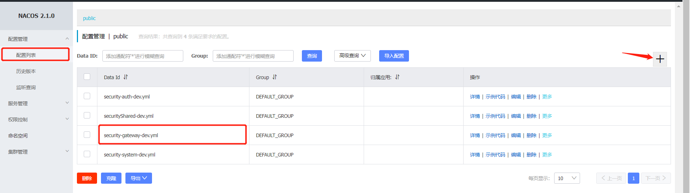Open 历史版本 in the sidebar
The width and height of the screenshot is (690, 193).
26,71
